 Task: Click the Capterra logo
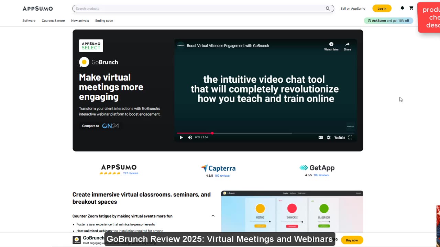[x=218, y=168]
